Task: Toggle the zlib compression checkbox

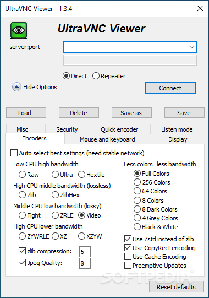Action: [22, 251]
